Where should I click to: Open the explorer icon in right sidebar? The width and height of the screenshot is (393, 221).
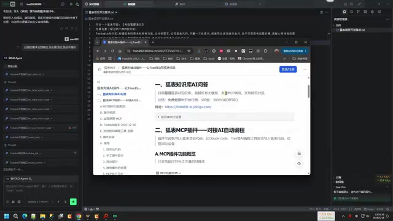click(344, 12)
